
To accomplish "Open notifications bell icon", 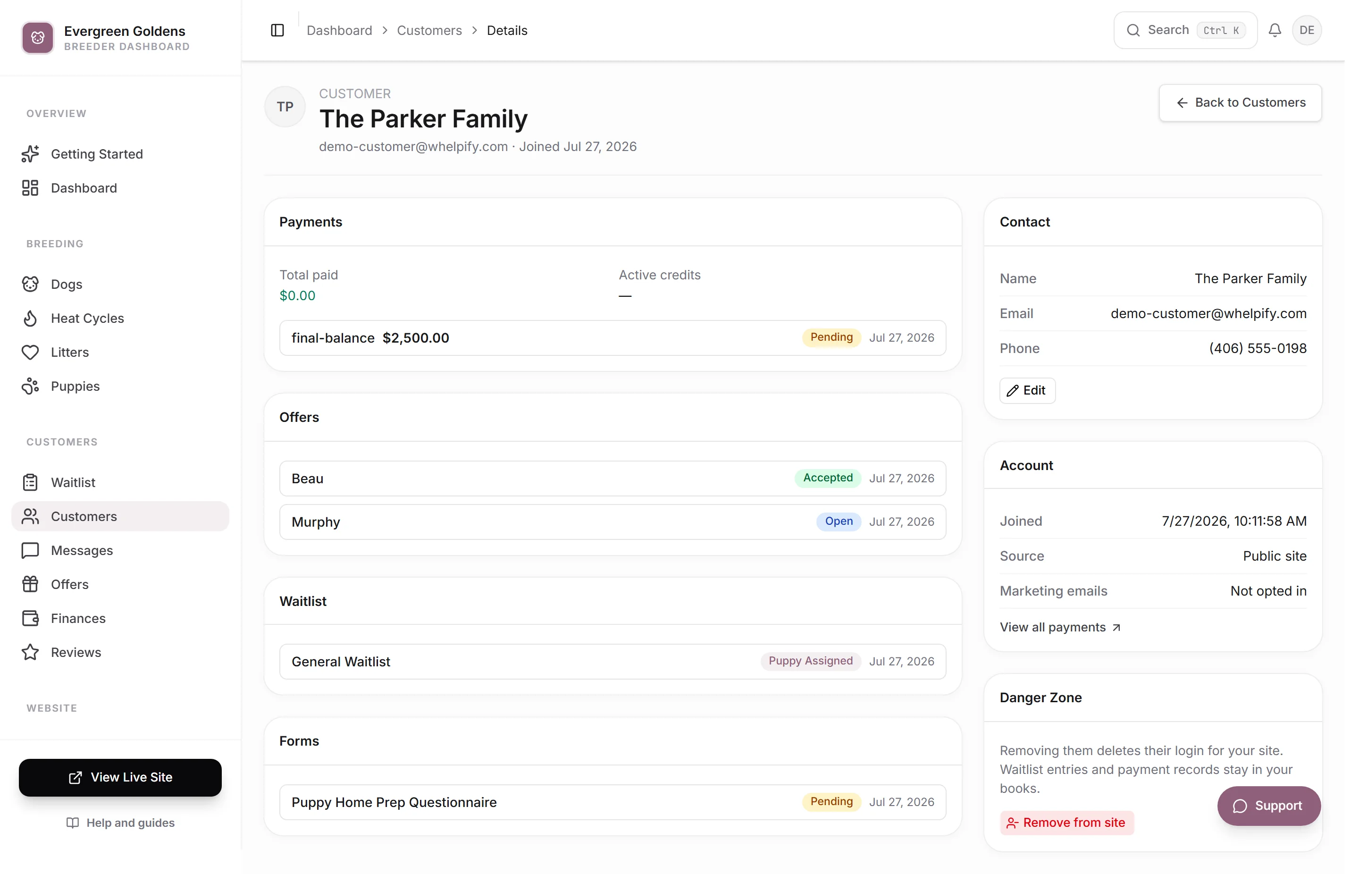I will (x=1275, y=30).
